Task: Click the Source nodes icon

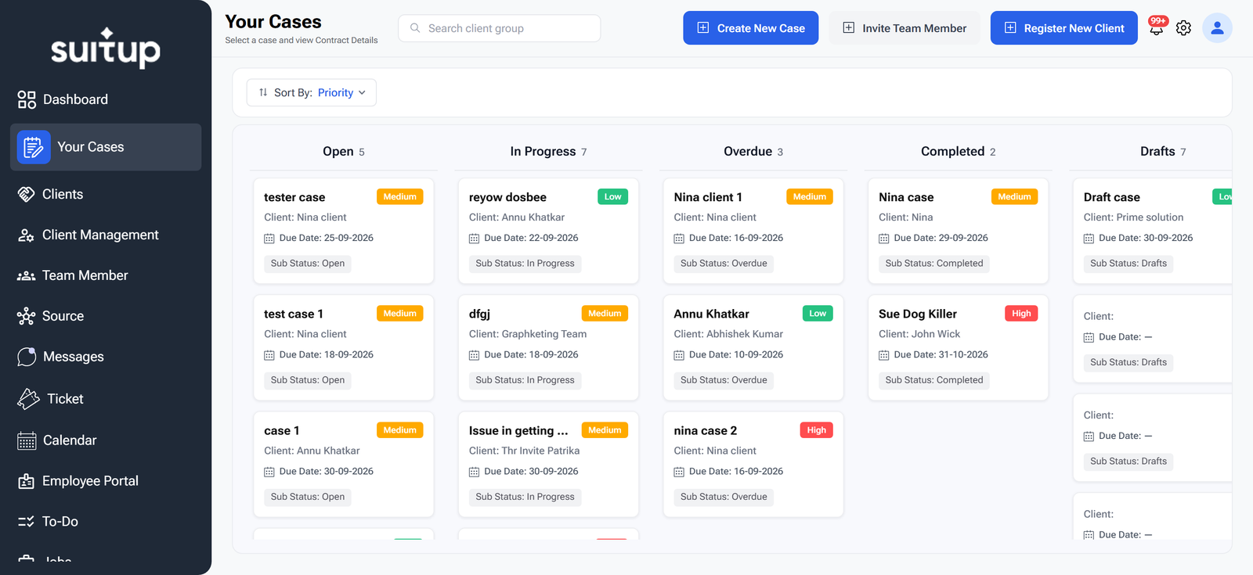Action: click(27, 316)
